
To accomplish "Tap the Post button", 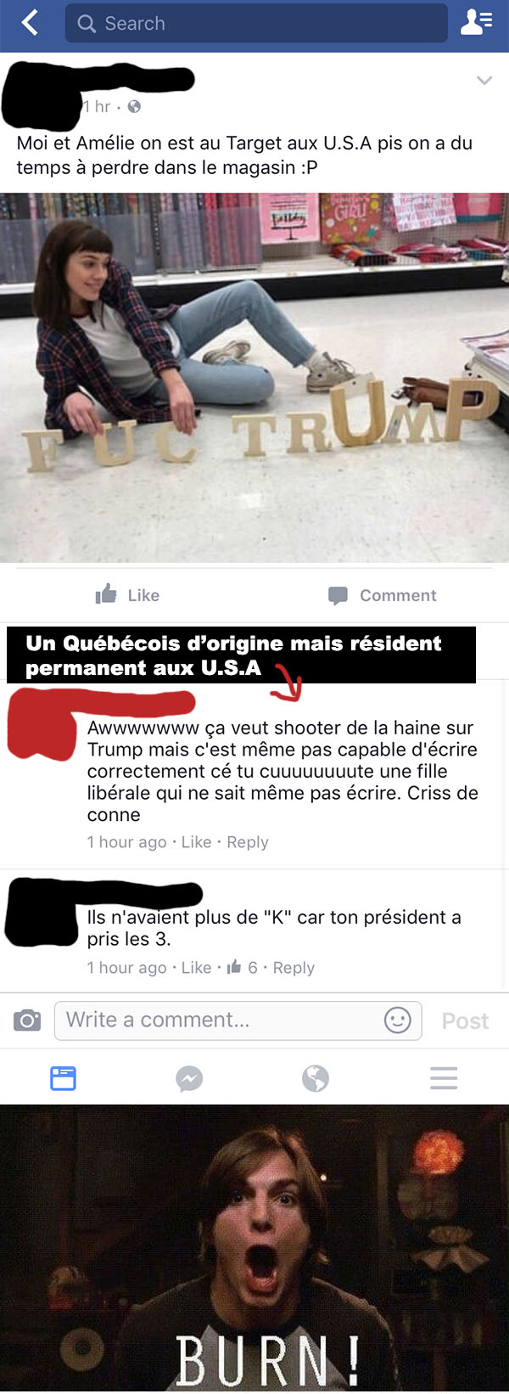I will 465,1021.
